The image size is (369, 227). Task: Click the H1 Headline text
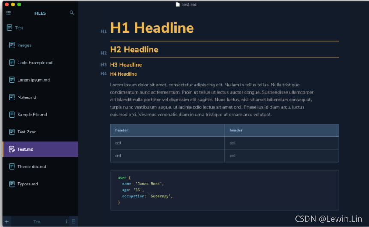coord(152,28)
